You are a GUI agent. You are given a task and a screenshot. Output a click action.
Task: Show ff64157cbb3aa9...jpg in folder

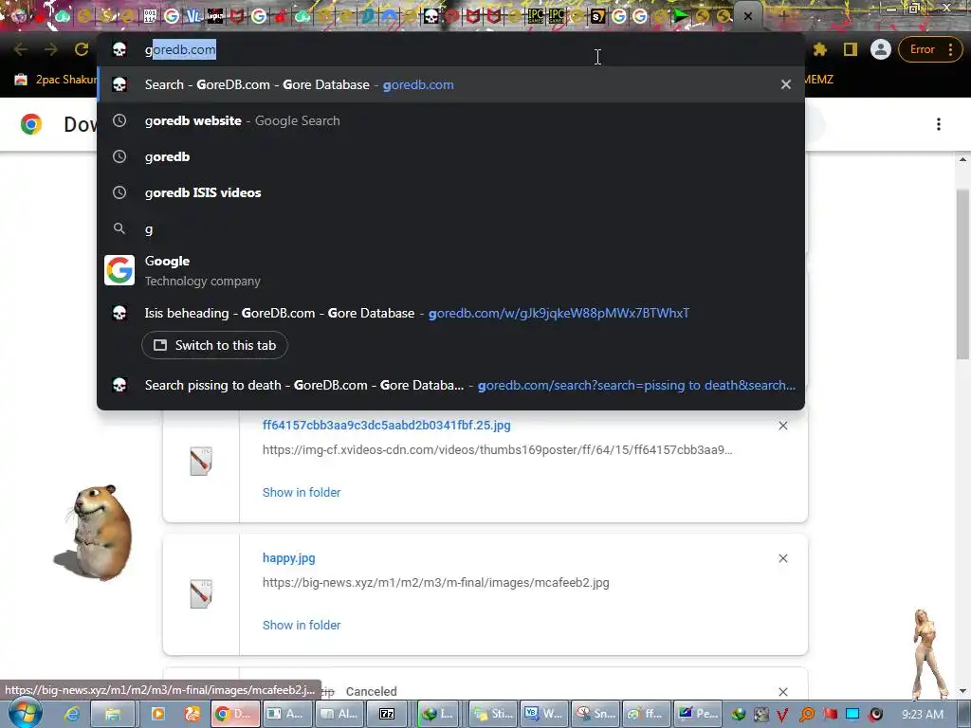point(302,492)
